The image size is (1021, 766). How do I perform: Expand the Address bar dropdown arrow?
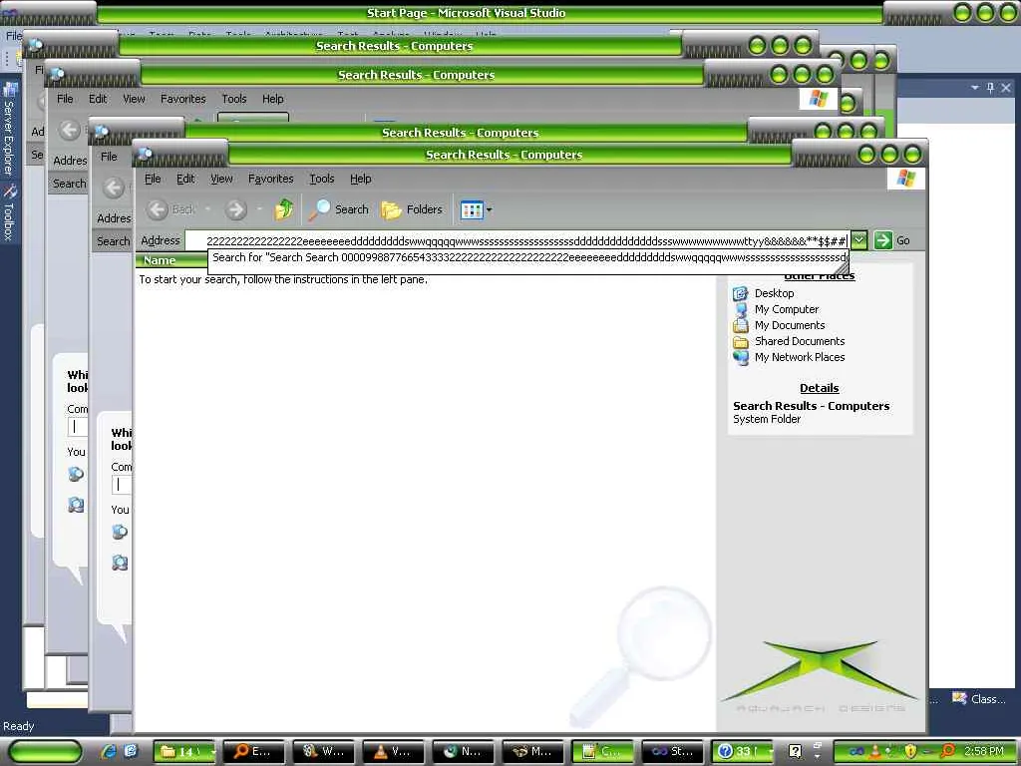click(x=858, y=240)
